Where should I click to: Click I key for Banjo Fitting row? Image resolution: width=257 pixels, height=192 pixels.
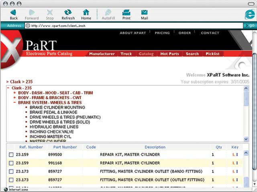point(237,172)
